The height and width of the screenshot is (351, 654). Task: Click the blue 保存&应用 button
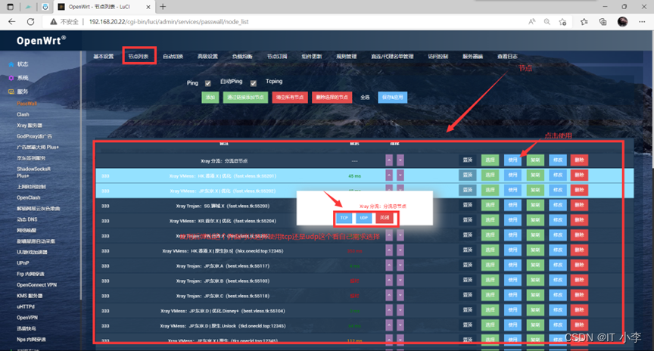coord(393,97)
